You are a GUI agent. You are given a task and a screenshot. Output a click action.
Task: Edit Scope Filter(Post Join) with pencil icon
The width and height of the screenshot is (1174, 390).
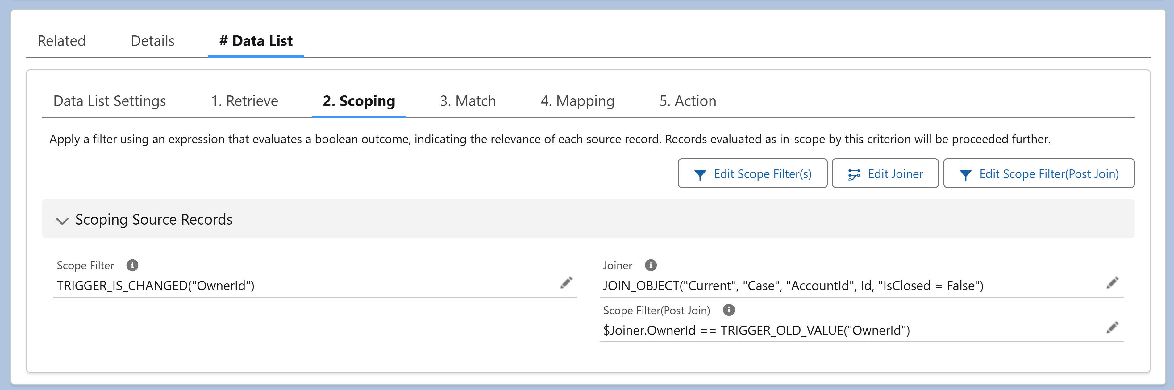tap(1113, 328)
